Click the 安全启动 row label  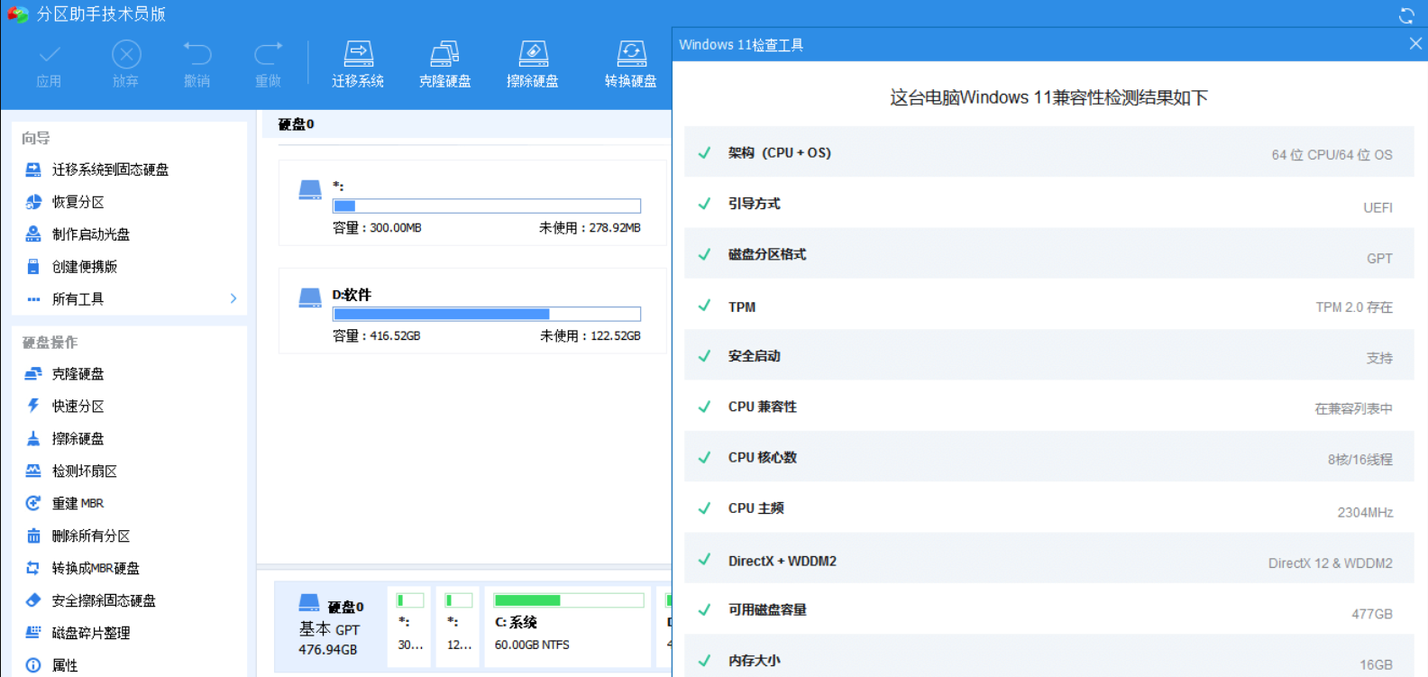[x=755, y=356]
